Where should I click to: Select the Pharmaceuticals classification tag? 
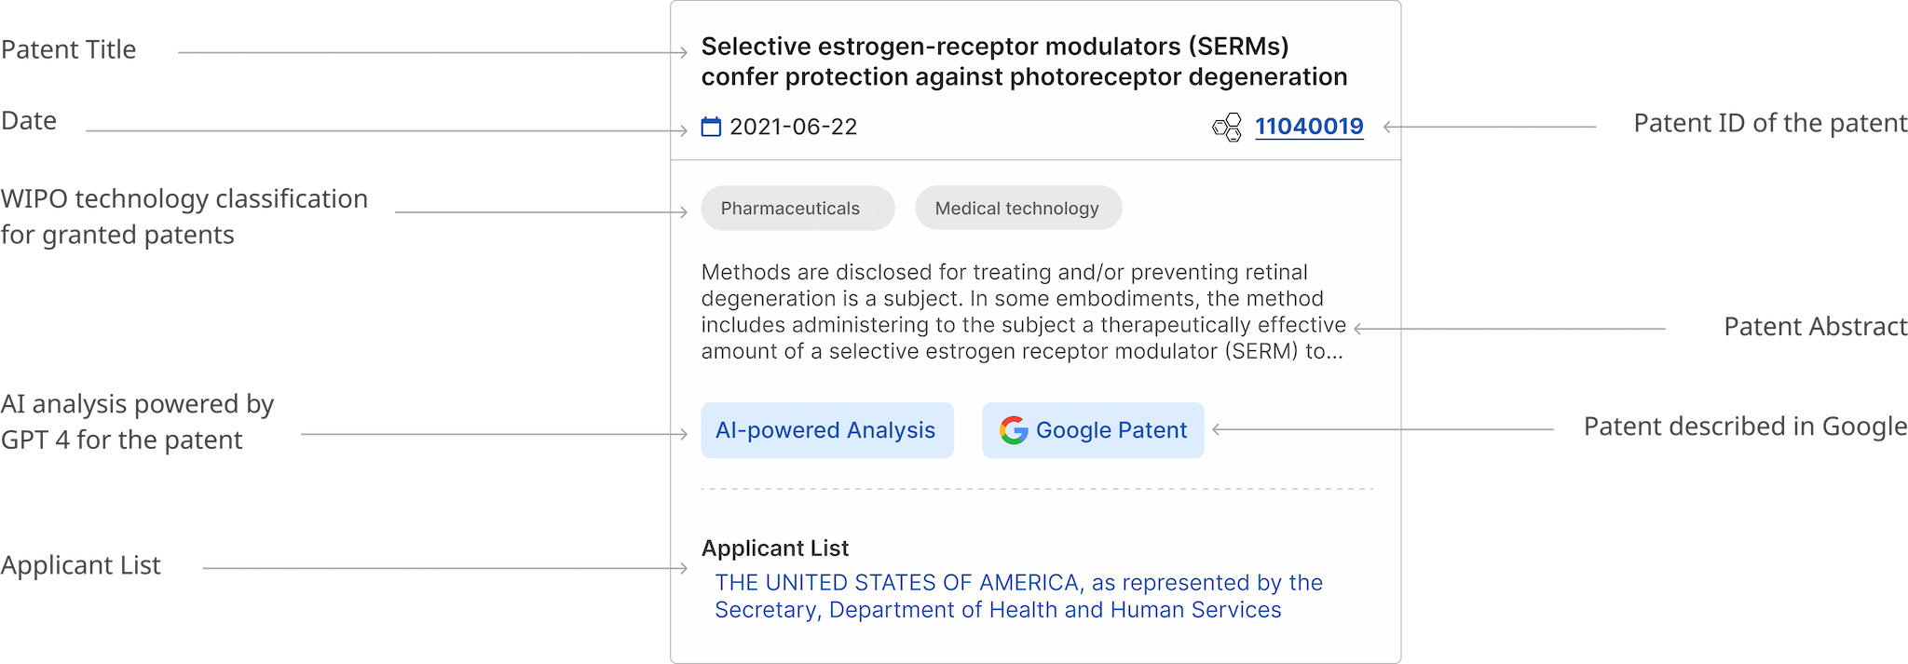pyautogui.click(x=791, y=209)
